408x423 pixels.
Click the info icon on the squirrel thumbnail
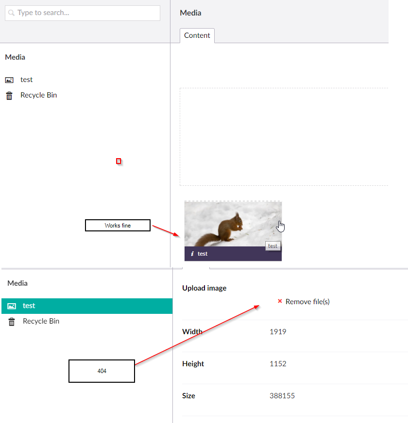click(192, 254)
